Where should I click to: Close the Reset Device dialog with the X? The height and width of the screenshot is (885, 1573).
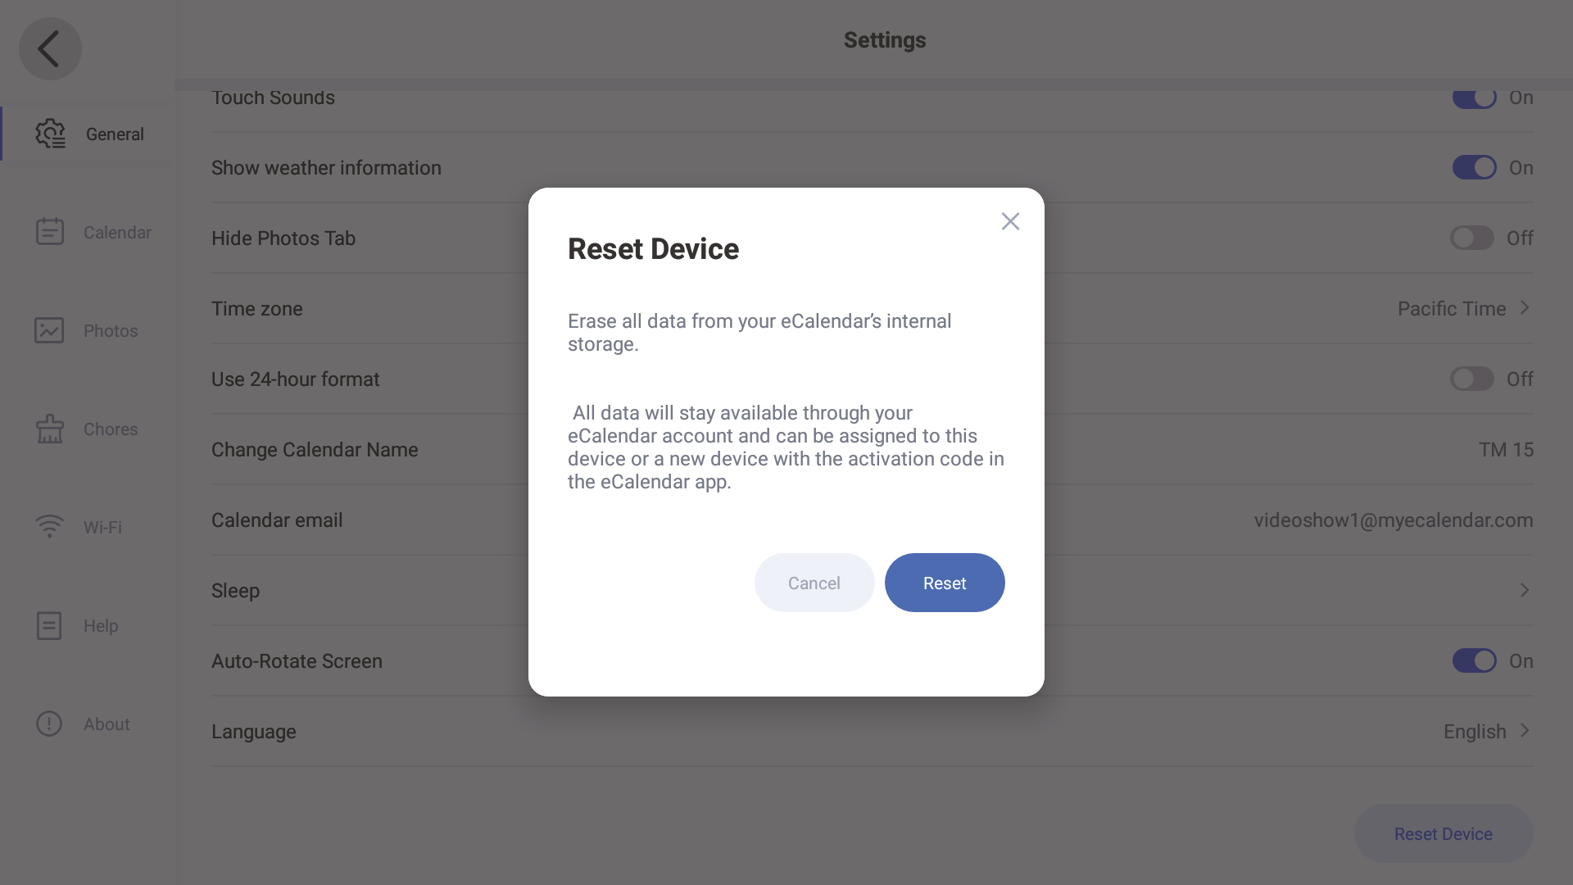(1010, 221)
